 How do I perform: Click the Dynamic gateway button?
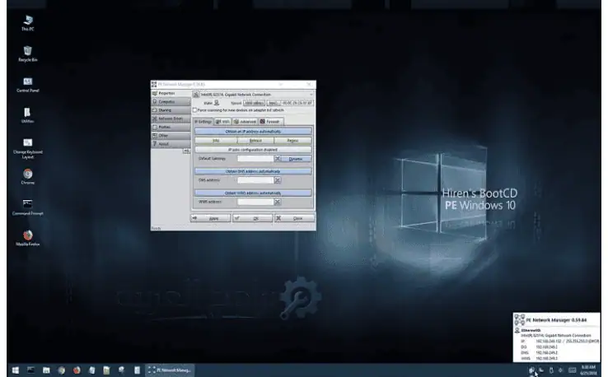point(296,159)
